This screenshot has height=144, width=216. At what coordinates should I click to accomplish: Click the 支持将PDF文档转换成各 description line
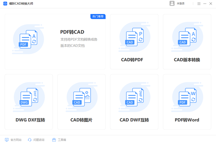point(79,39)
